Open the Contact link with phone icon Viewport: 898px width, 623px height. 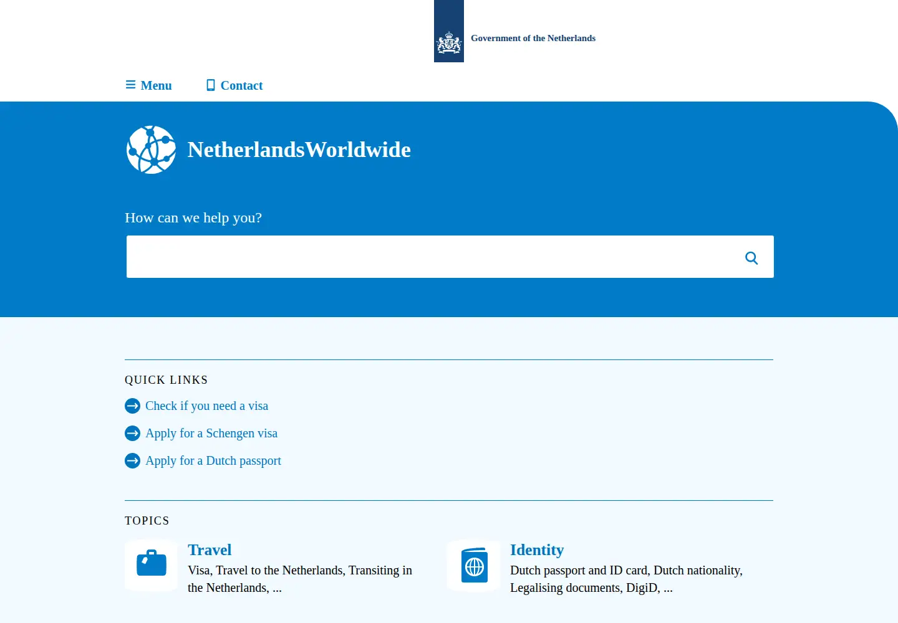click(x=234, y=85)
